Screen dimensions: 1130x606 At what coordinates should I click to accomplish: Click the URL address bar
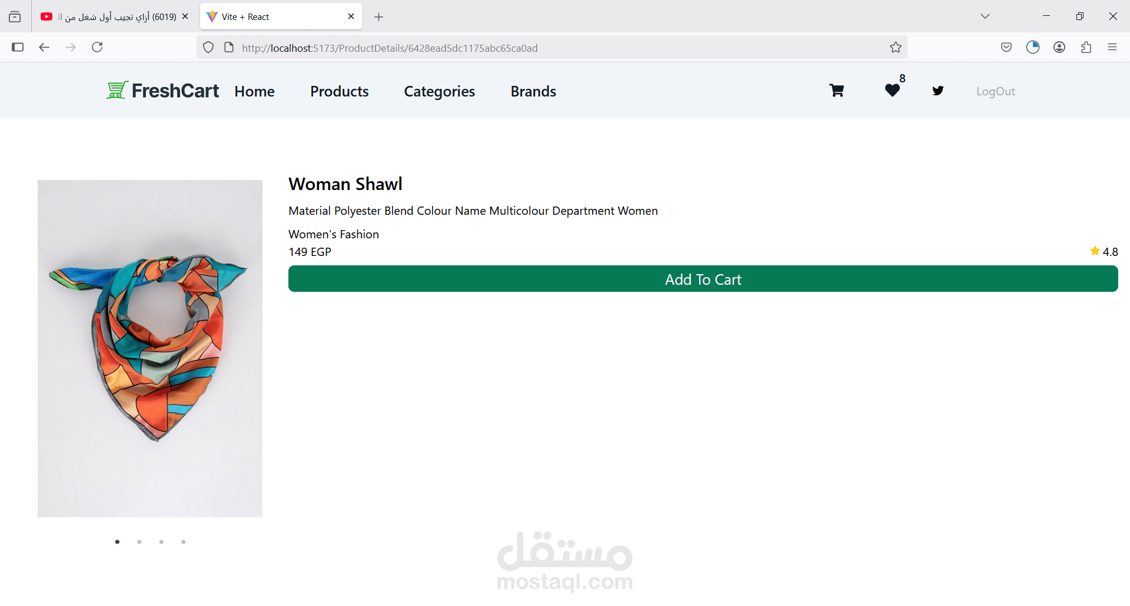coord(553,48)
